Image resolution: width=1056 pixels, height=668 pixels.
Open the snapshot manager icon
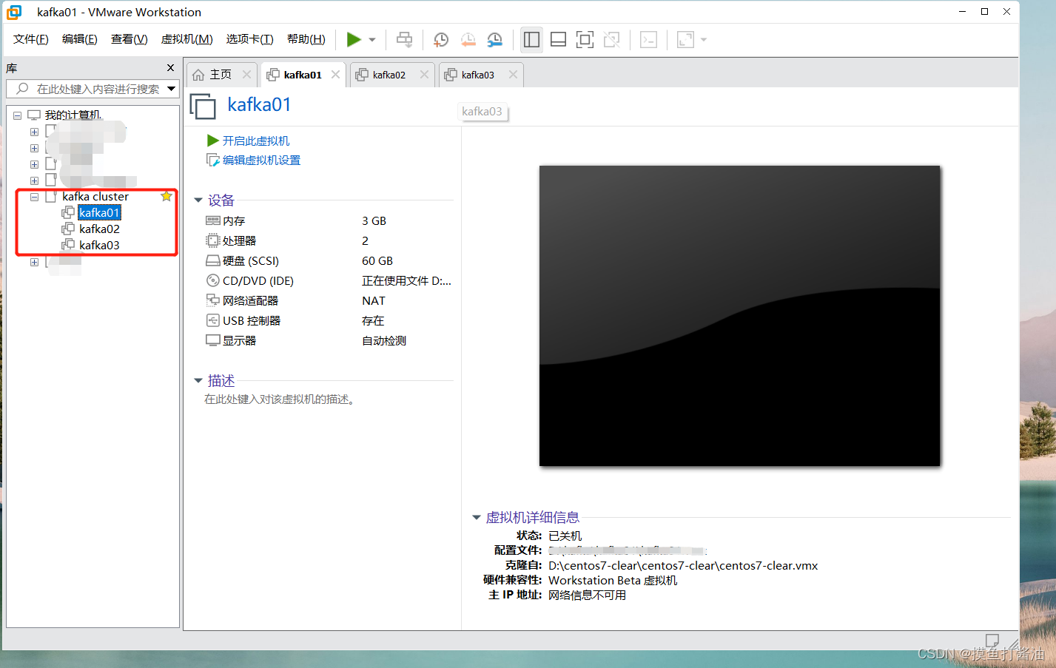point(494,40)
